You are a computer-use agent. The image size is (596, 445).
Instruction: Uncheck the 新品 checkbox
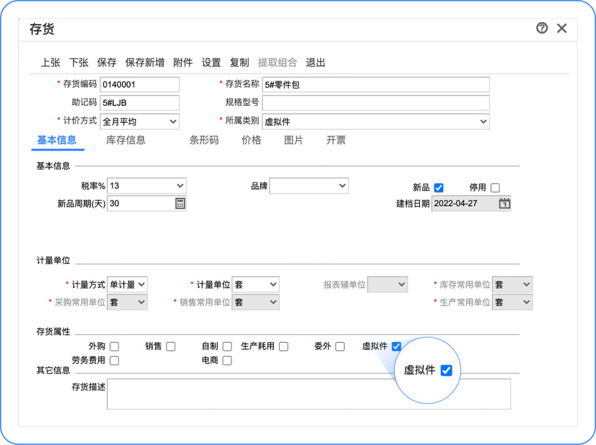click(438, 188)
